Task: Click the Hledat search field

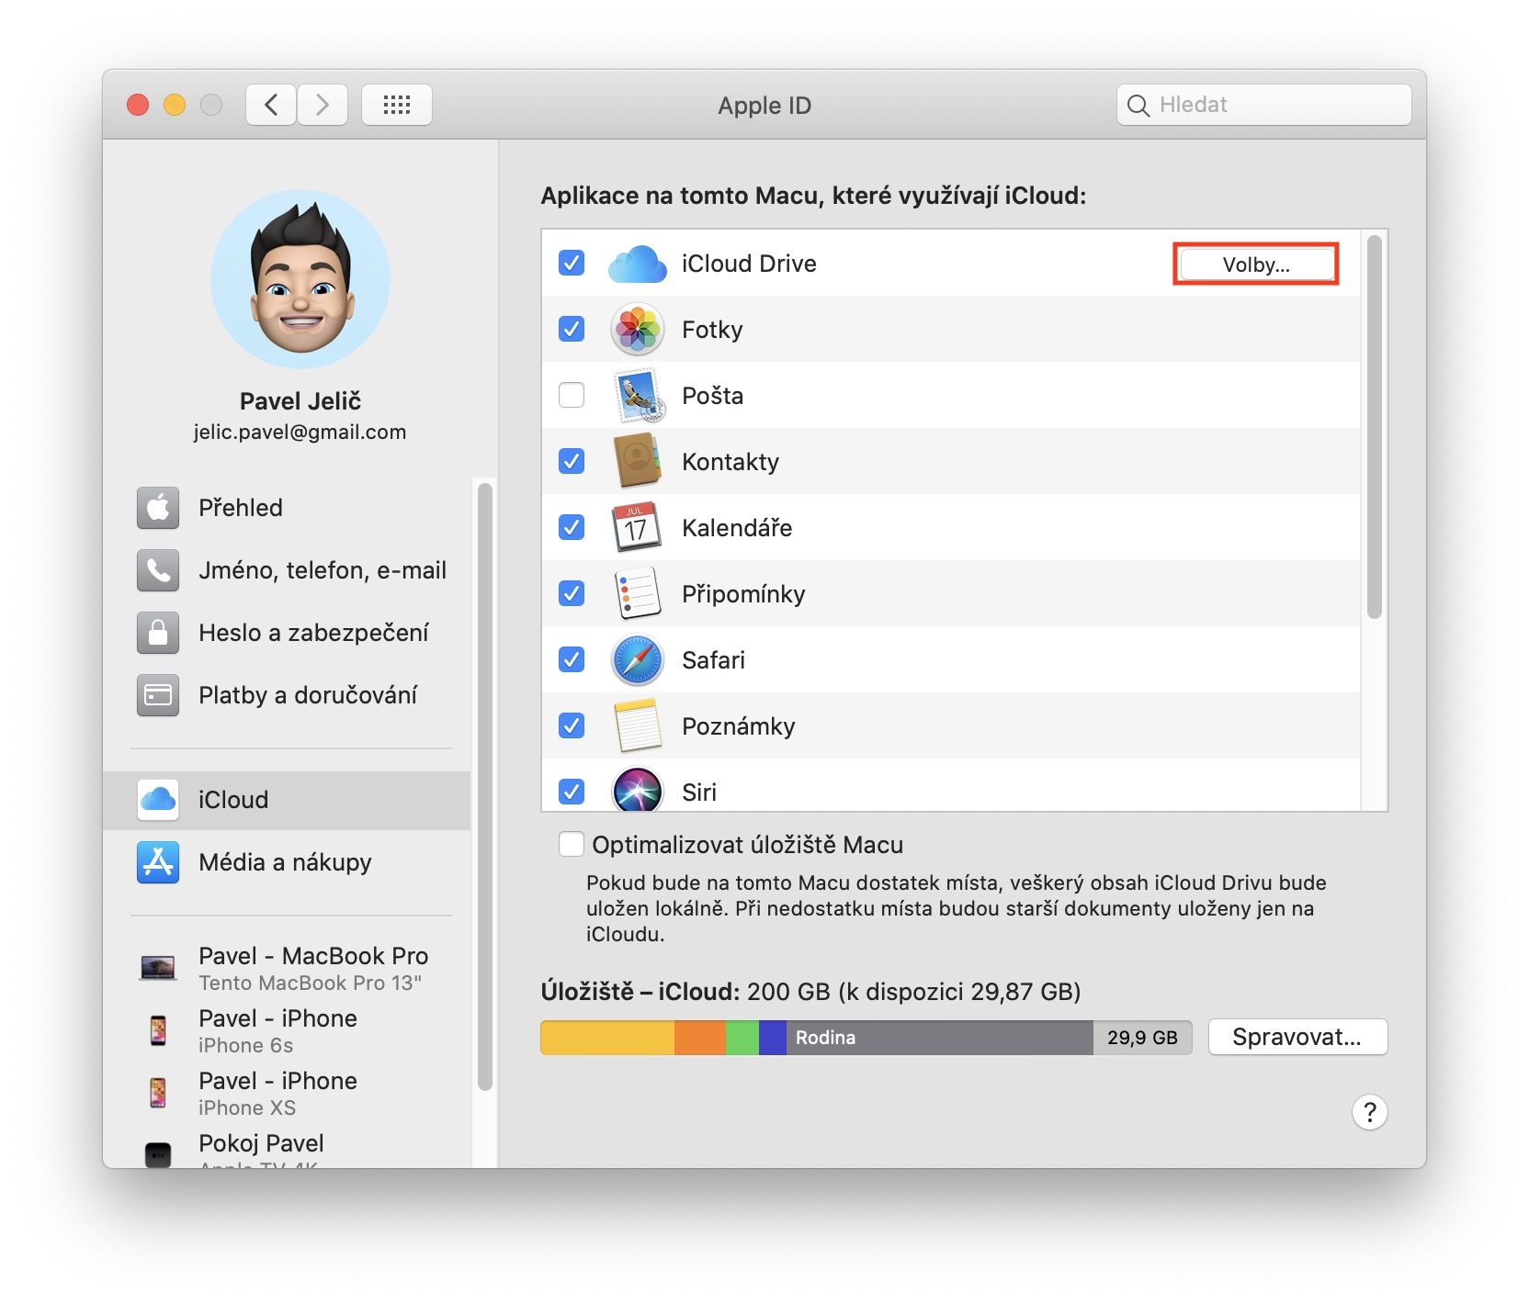Action: [x=1264, y=105]
